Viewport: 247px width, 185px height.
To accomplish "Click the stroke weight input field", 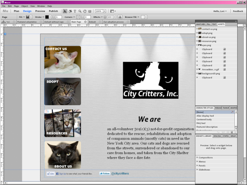I will click(x=59, y=17).
